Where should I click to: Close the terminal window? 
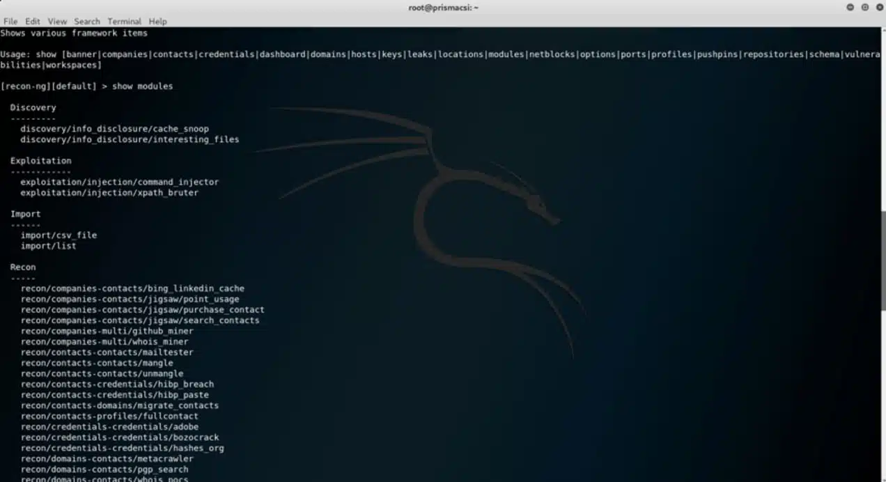[879, 8]
